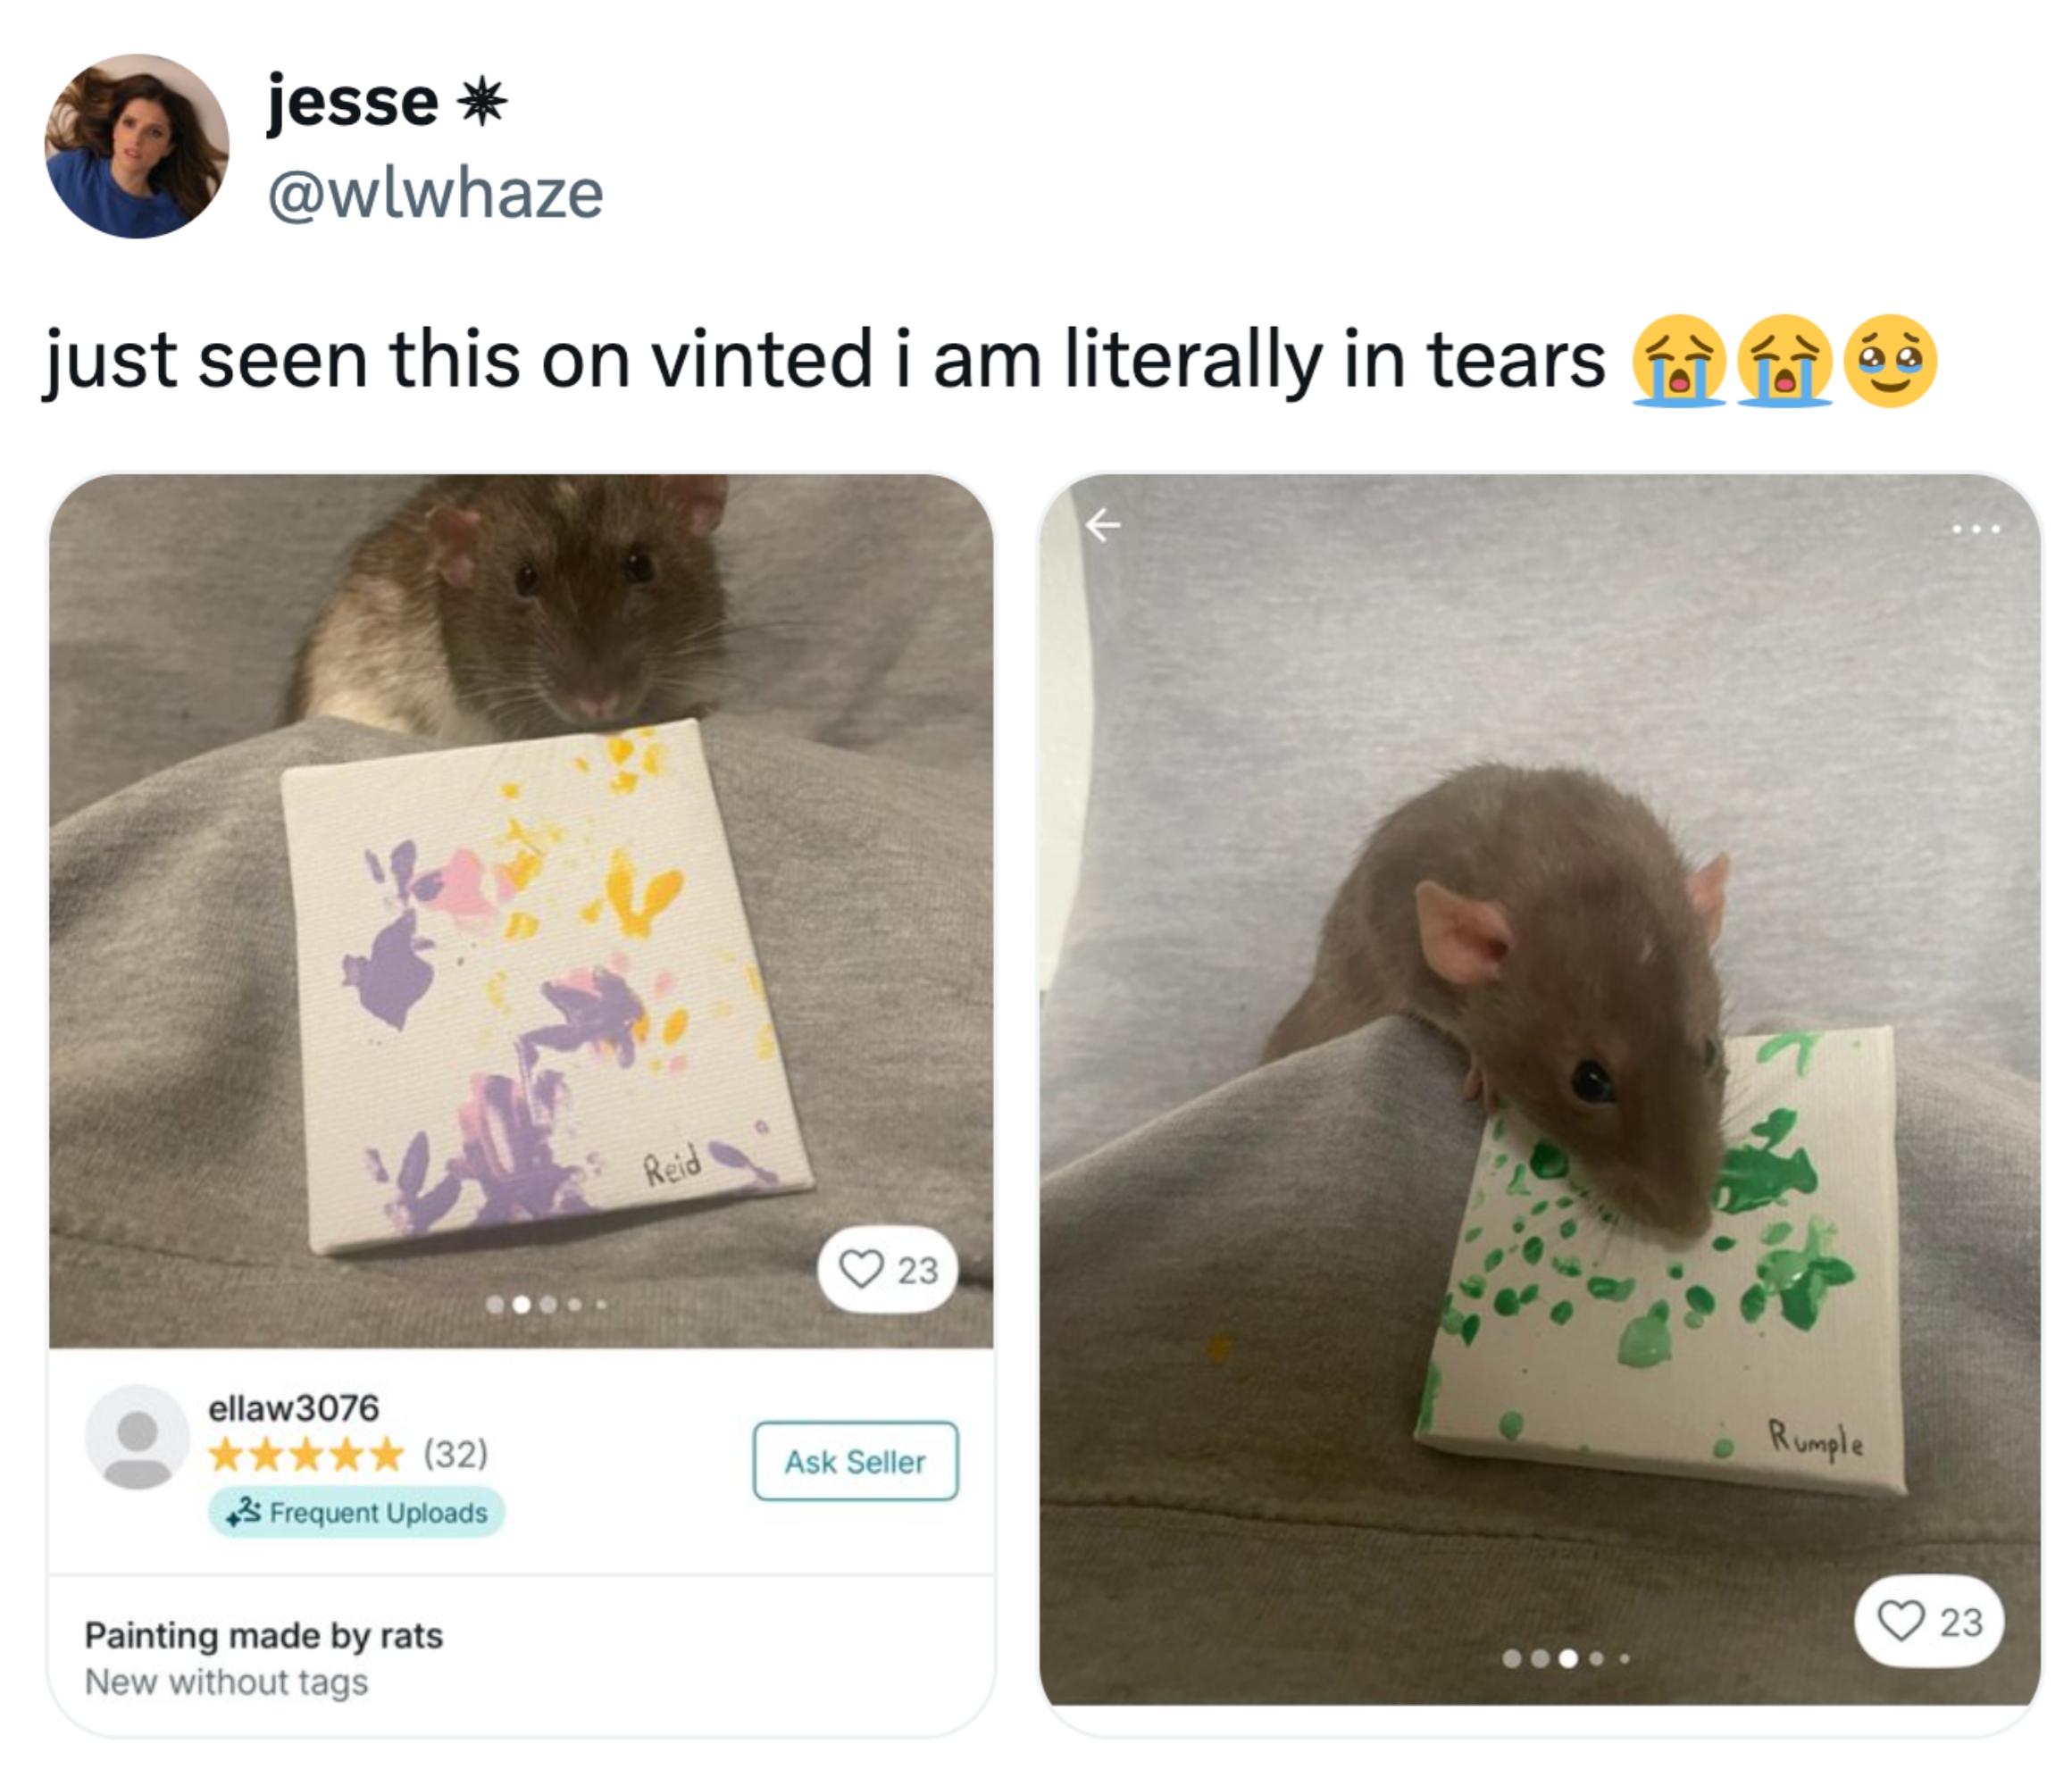Open the Reid rat painting photo
Image resolution: width=2072 pixels, height=1786 pixels.
(x=521, y=910)
